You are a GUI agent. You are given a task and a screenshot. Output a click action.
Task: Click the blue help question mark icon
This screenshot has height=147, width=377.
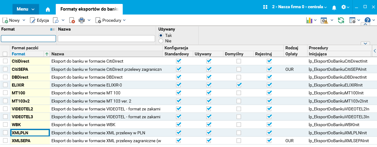(367, 21)
